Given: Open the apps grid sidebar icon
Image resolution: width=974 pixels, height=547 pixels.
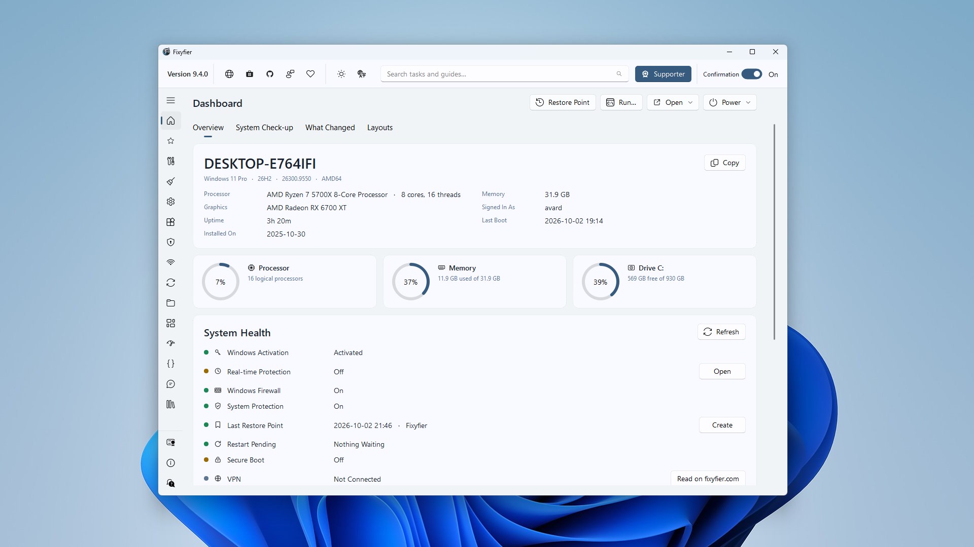Looking at the screenshot, I should tap(171, 222).
